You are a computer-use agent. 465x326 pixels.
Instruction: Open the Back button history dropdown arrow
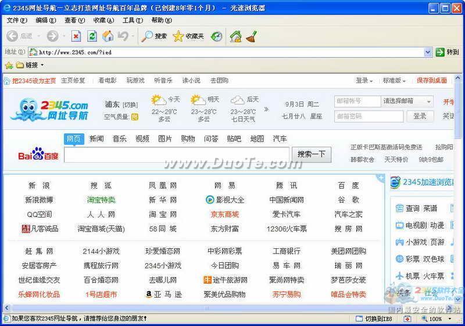(38, 37)
